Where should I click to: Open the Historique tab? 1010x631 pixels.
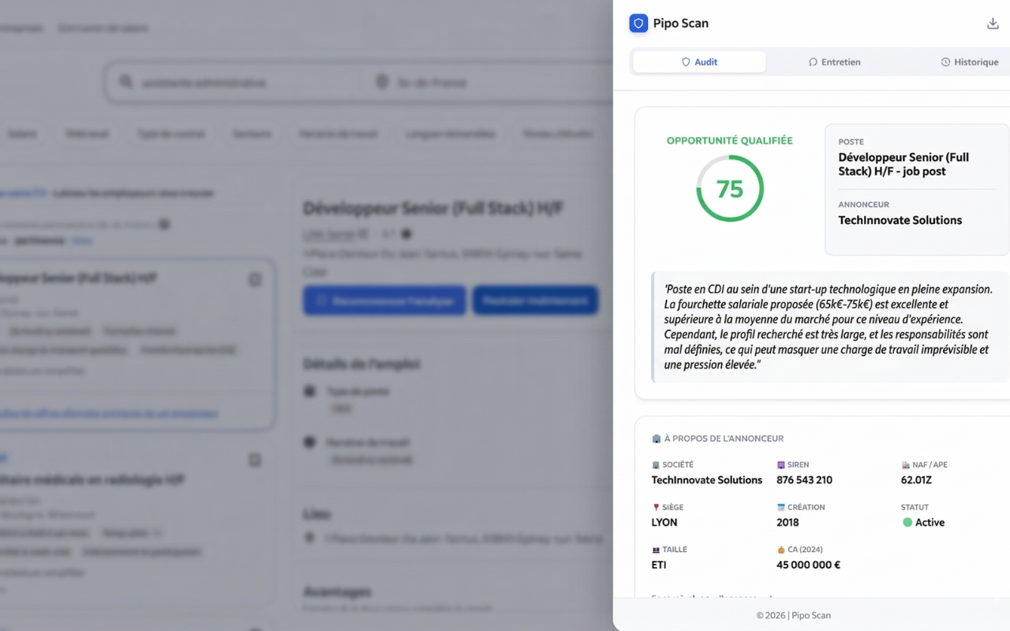969,62
